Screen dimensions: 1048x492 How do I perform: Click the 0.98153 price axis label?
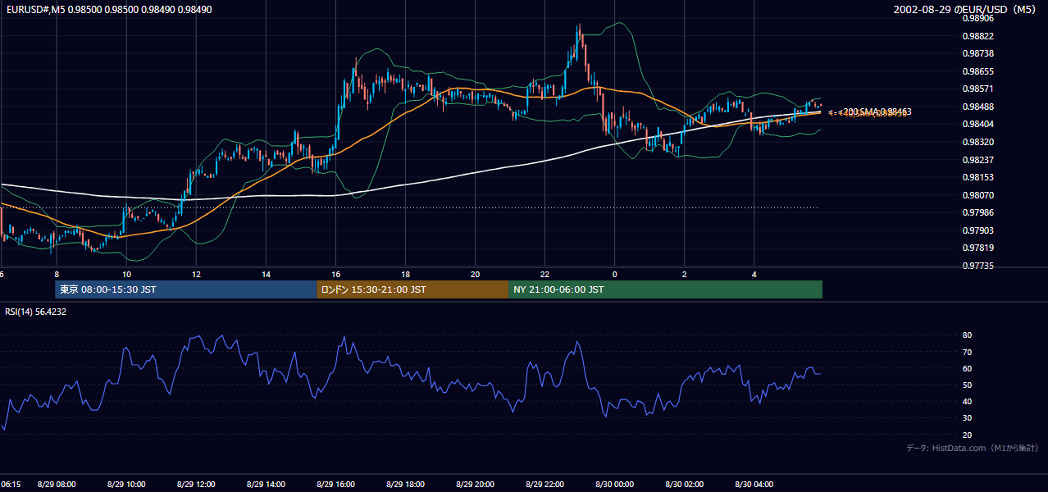(977, 177)
